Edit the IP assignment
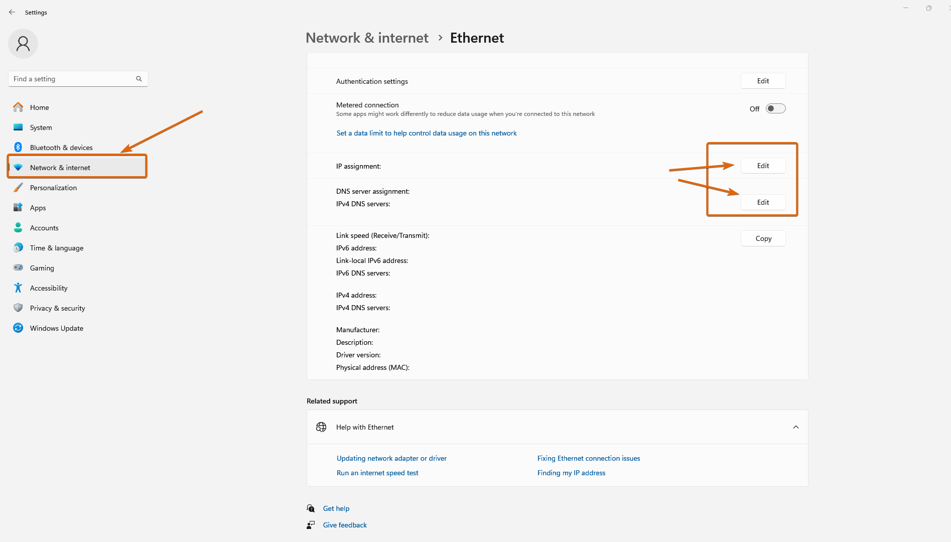 [x=763, y=166]
